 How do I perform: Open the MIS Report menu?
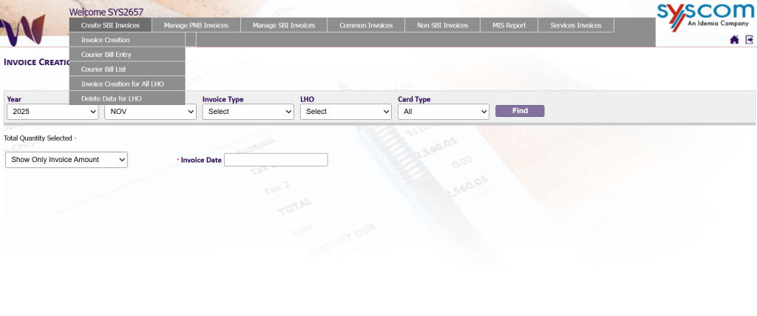point(509,25)
